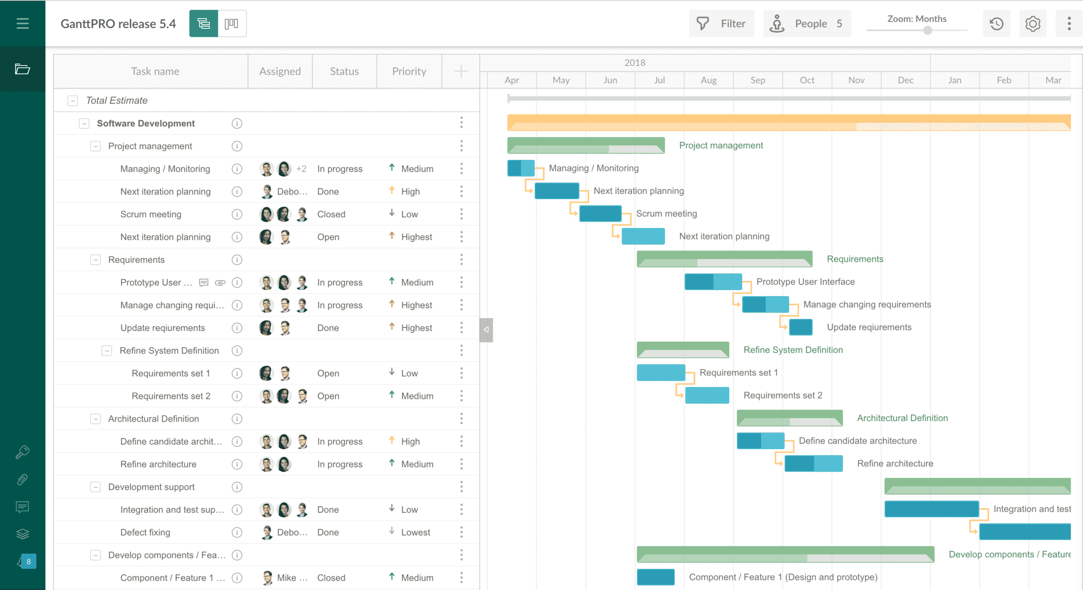Hide the sidebar navigation panel
The width and height of the screenshot is (1083, 590).
pos(22,23)
